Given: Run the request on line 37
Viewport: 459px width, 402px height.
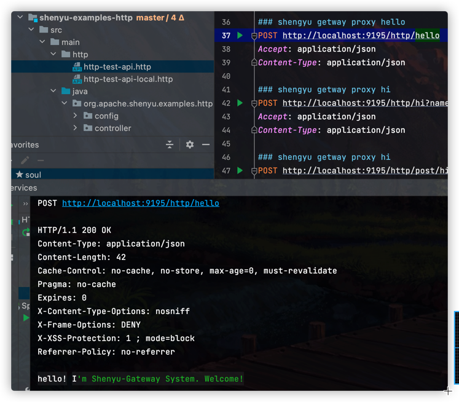Looking at the screenshot, I should coord(240,36).
